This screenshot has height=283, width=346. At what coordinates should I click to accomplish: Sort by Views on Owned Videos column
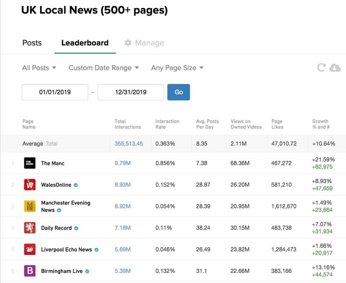[x=246, y=124]
